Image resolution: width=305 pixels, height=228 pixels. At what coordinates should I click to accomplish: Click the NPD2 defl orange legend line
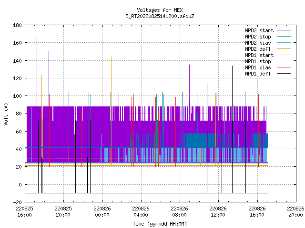[x=284, y=49]
